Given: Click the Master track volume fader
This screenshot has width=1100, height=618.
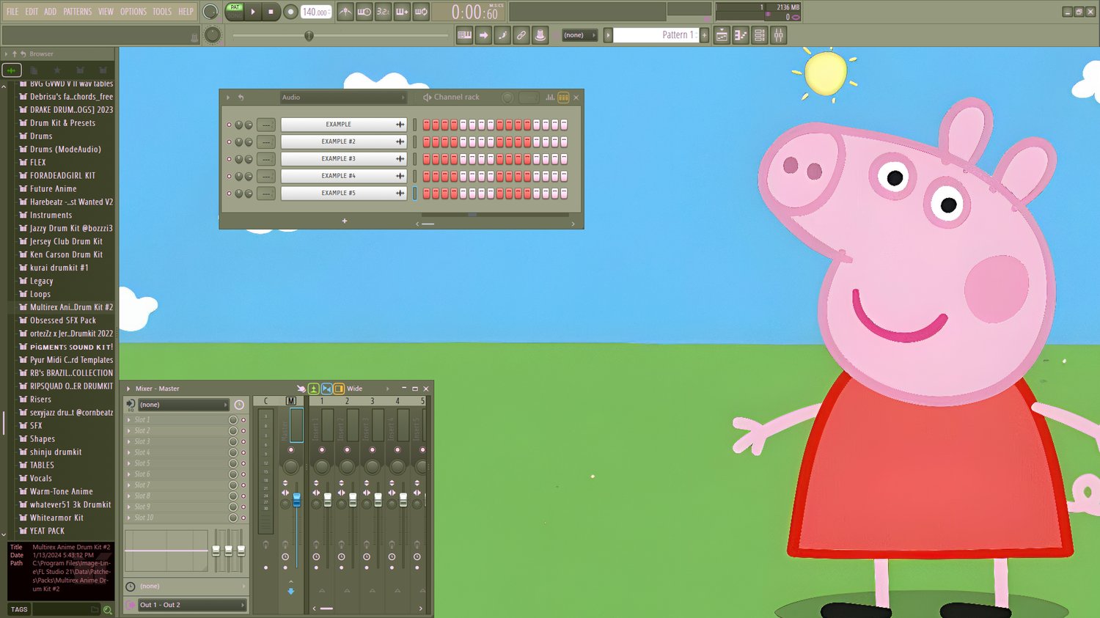Looking at the screenshot, I should tap(296, 500).
